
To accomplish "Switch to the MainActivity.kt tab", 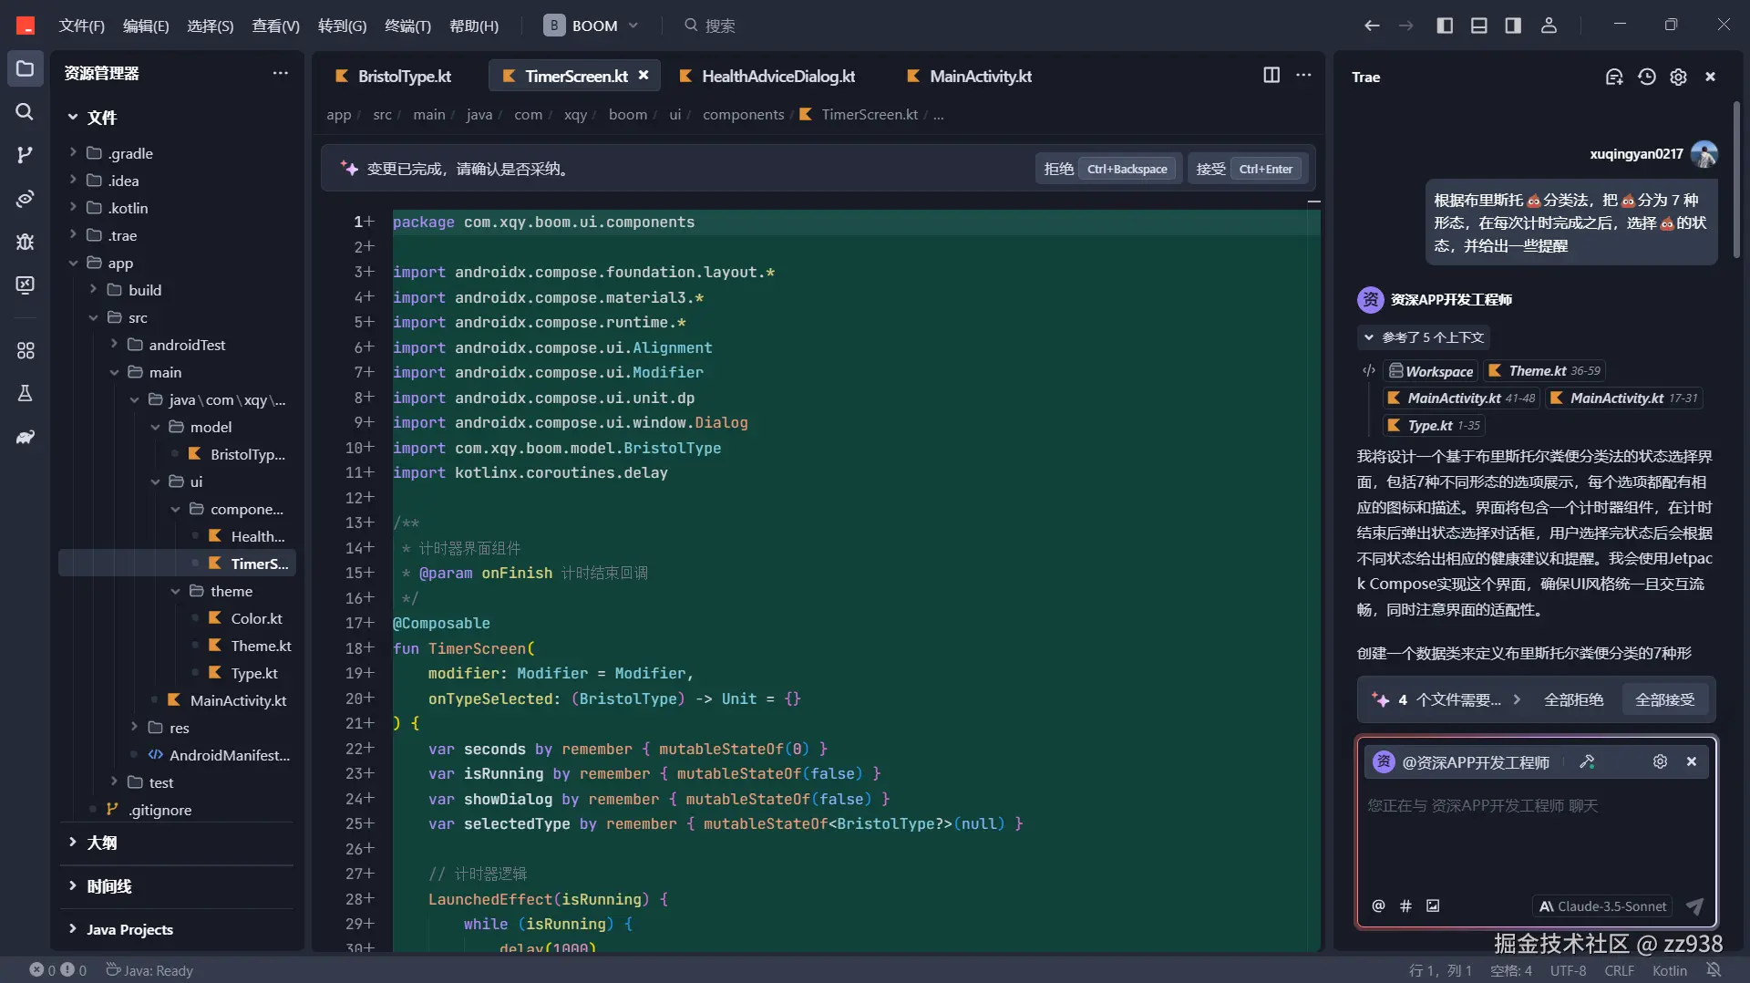I will point(970,76).
